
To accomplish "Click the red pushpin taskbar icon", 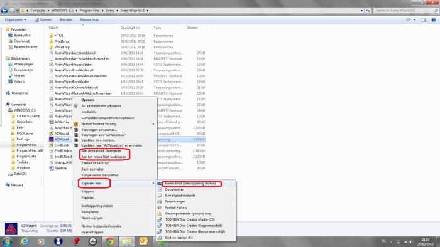I will (76, 241).
